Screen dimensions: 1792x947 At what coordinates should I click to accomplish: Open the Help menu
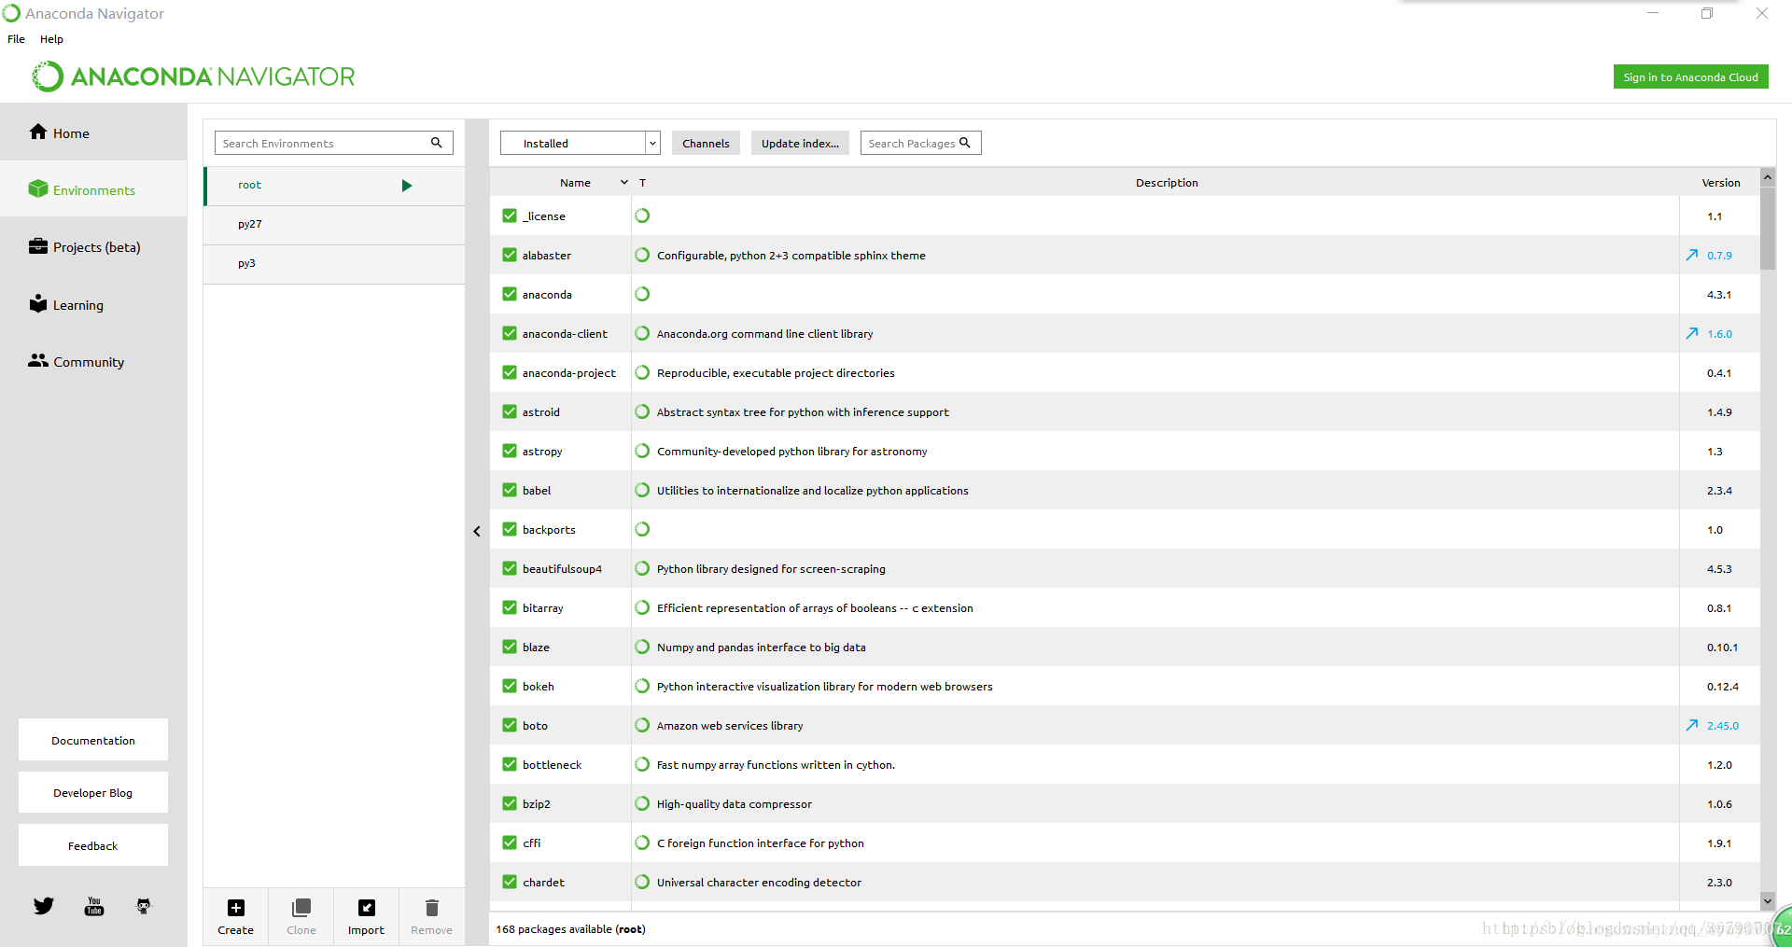(x=51, y=39)
